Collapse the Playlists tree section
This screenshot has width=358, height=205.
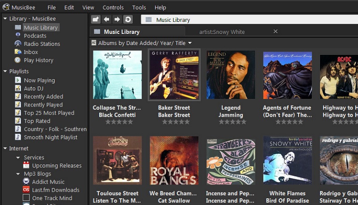pyautogui.click(x=5, y=71)
